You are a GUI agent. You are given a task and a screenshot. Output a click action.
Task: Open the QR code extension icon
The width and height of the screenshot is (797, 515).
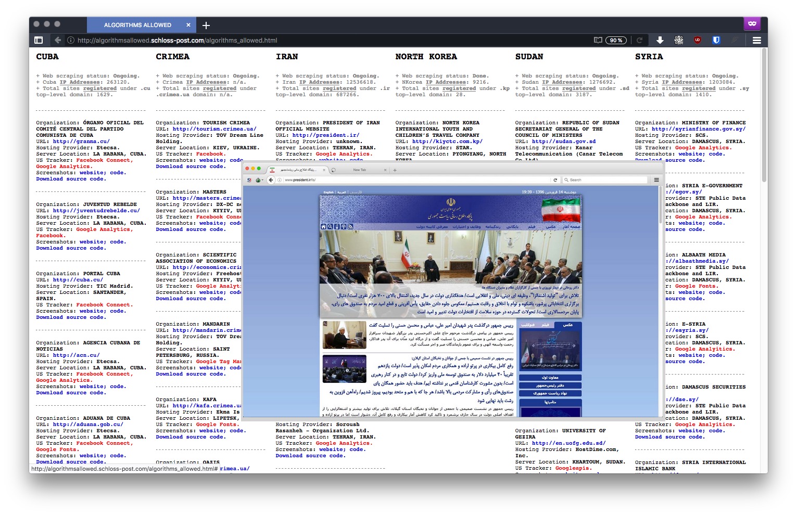[x=679, y=40]
